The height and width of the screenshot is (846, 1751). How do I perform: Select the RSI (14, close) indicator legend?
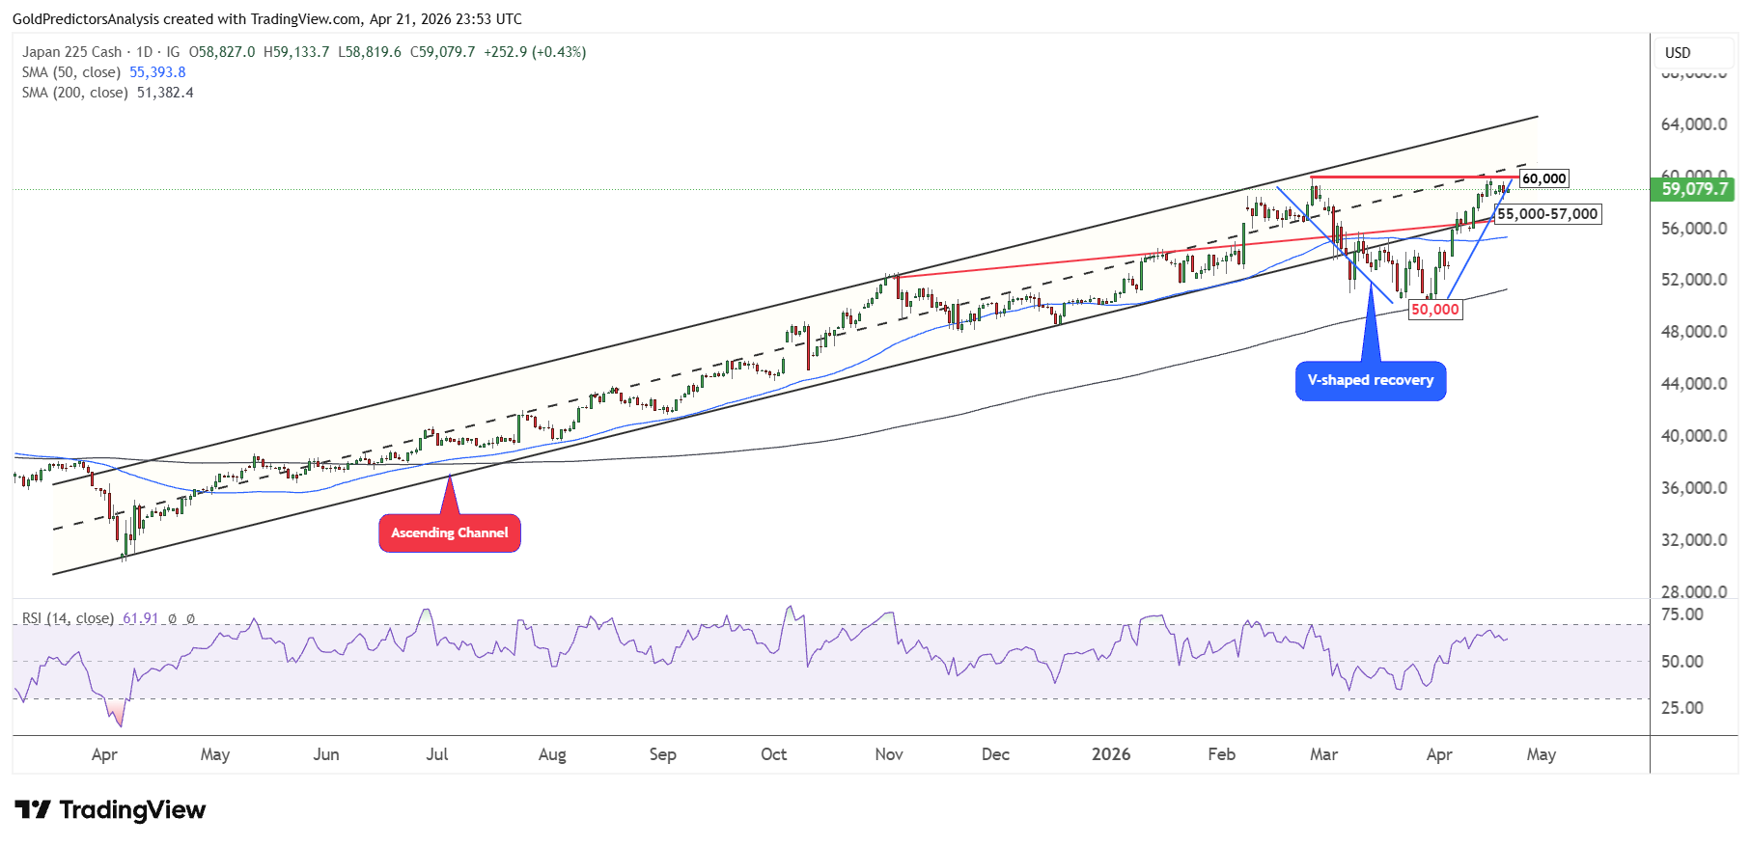(x=69, y=618)
